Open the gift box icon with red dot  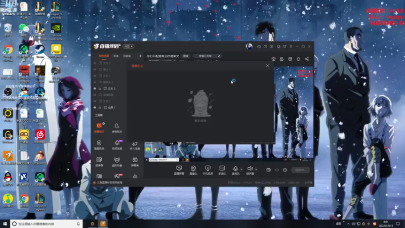(x=273, y=59)
